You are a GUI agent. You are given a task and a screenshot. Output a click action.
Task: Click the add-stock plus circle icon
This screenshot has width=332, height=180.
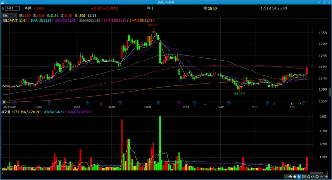[3, 8]
